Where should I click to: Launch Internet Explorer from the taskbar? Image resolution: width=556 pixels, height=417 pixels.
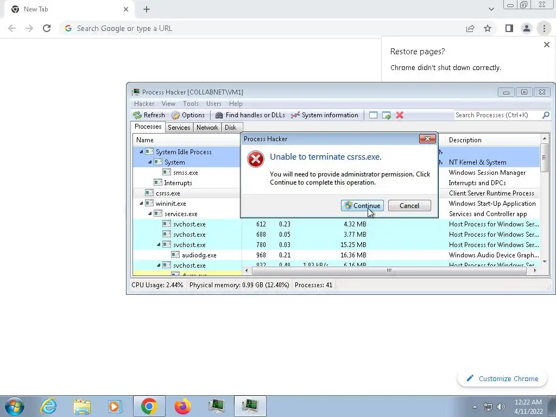pyautogui.click(x=48, y=406)
